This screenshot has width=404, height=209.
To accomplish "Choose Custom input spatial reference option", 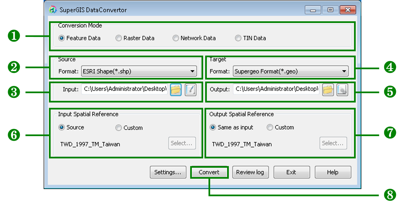I will (129, 128).
